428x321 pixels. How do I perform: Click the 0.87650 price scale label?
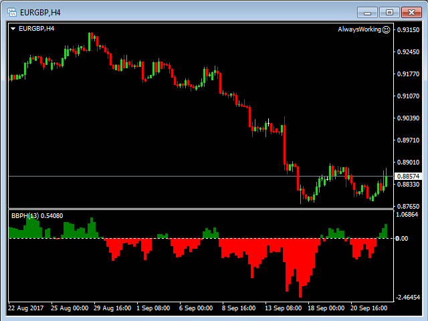(x=408, y=206)
